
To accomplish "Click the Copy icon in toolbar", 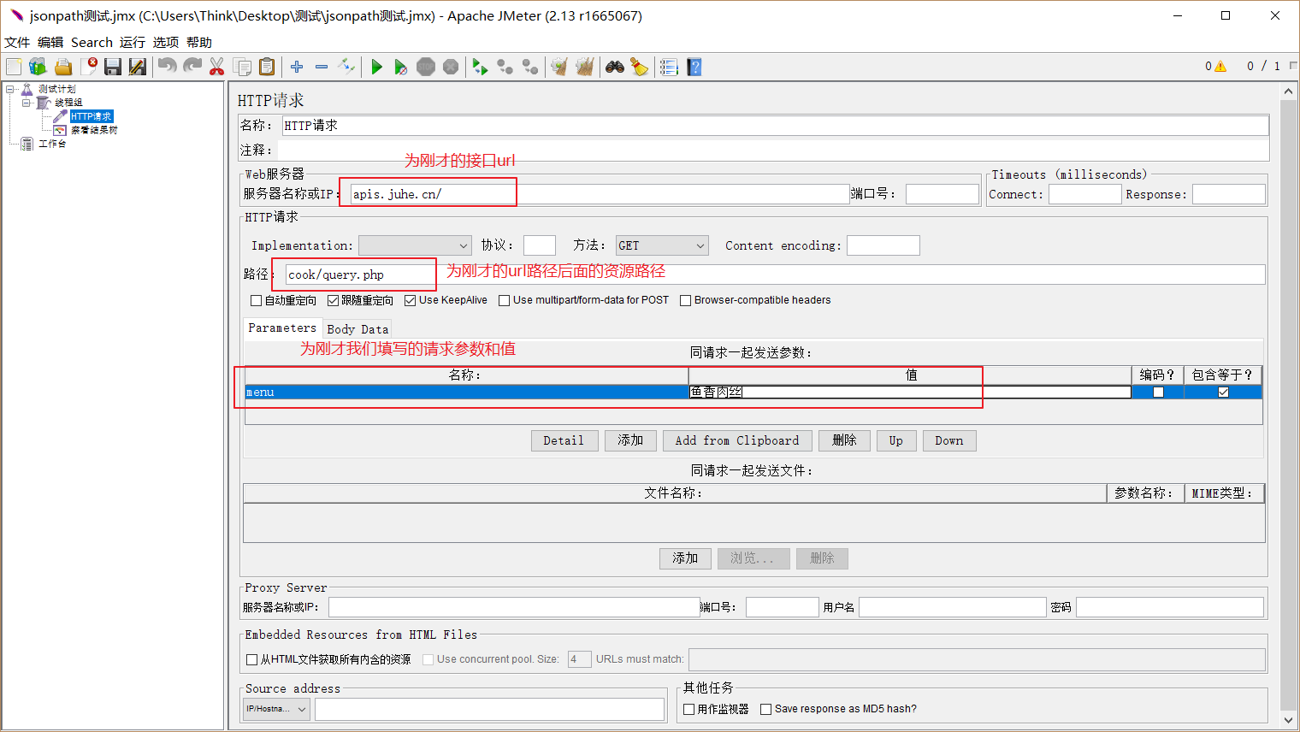I will click(x=242, y=67).
